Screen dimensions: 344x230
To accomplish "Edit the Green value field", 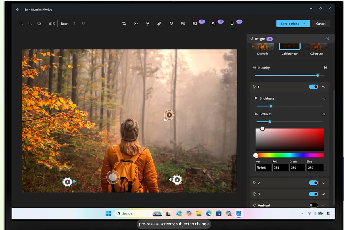I will pyautogui.click(x=297, y=168).
